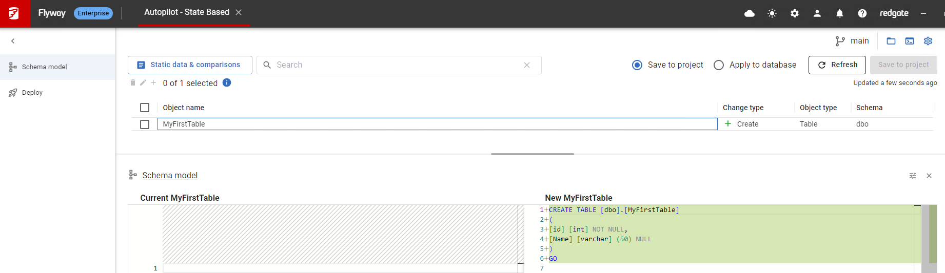Select the Apply to database option
Image resolution: width=945 pixels, height=273 pixels.
[719, 65]
